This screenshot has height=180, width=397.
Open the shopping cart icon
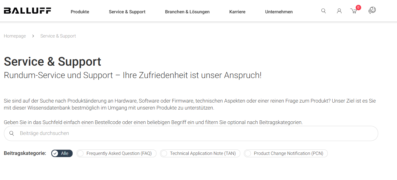coord(353,11)
